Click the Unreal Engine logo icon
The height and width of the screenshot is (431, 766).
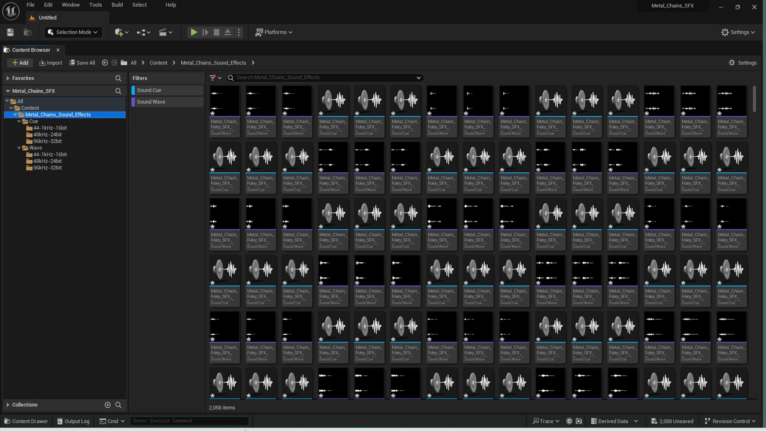click(11, 11)
